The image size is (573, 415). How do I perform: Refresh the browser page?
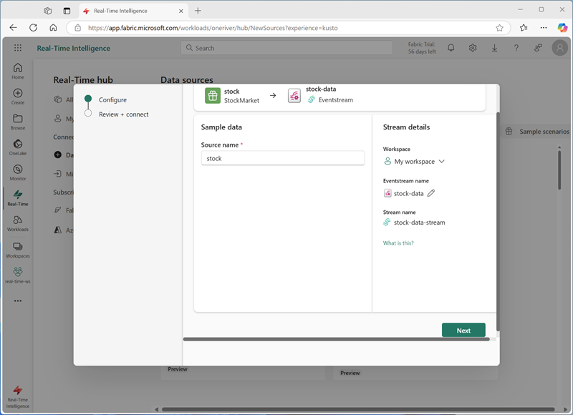click(33, 28)
